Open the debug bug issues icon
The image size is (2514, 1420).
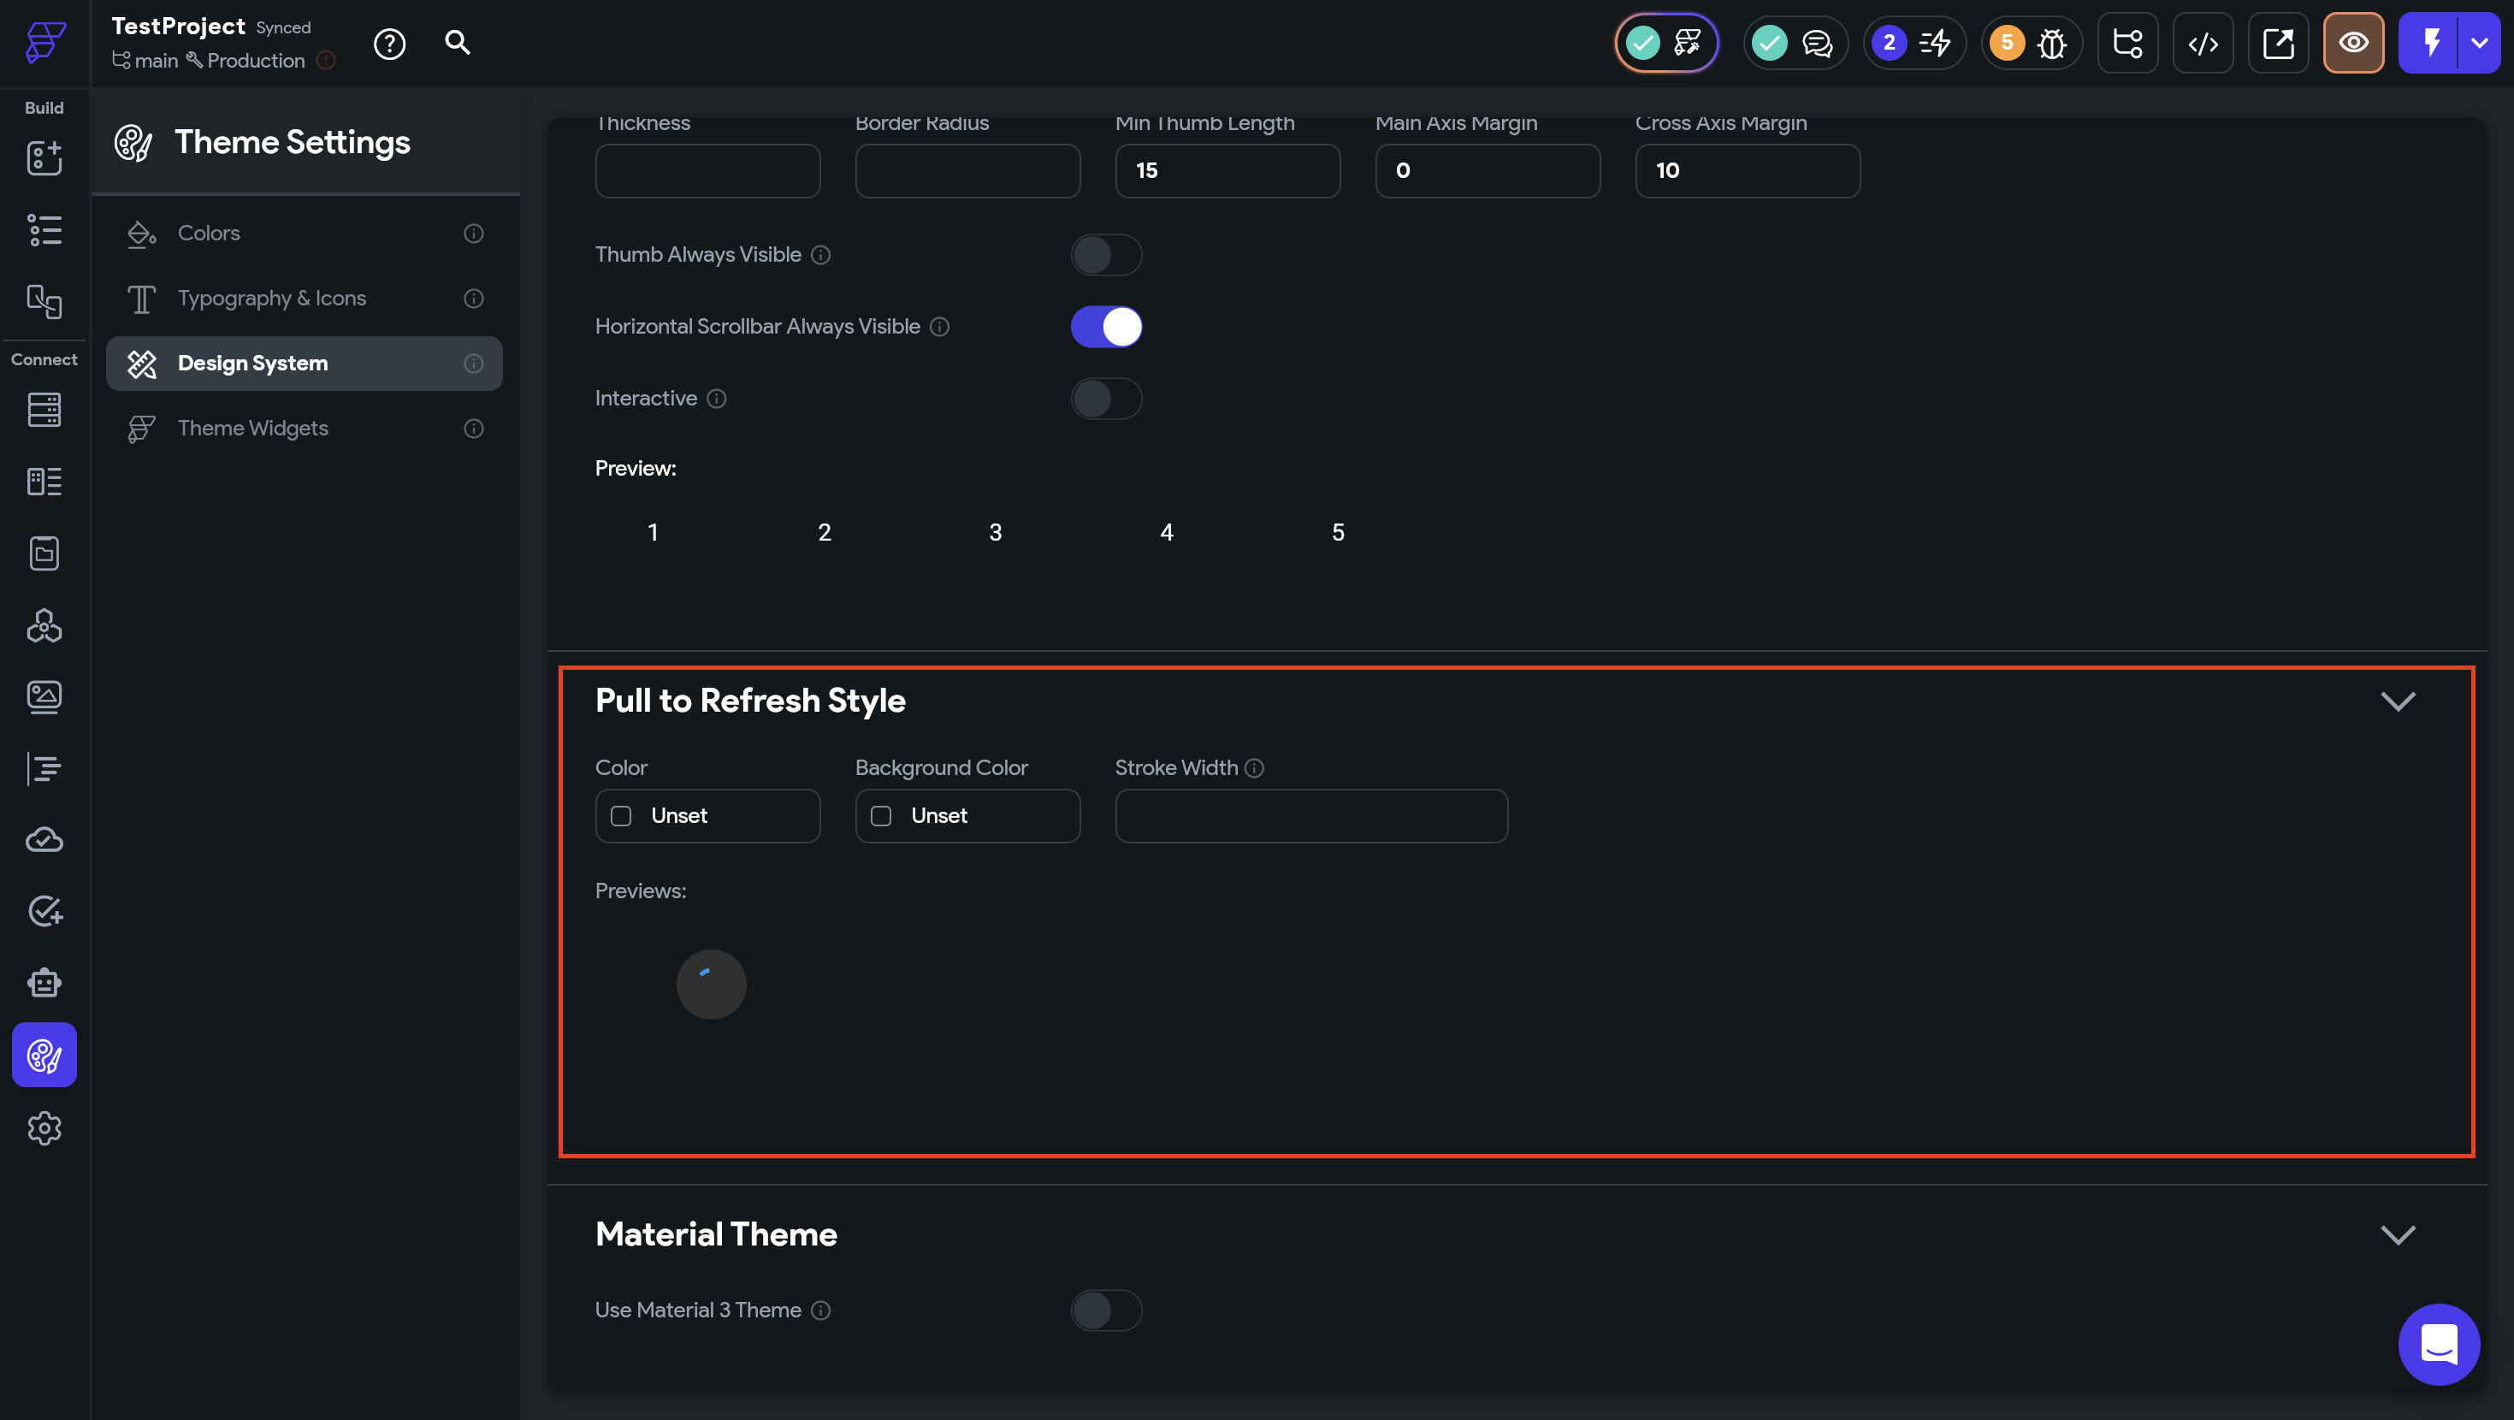click(x=2051, y=43)
